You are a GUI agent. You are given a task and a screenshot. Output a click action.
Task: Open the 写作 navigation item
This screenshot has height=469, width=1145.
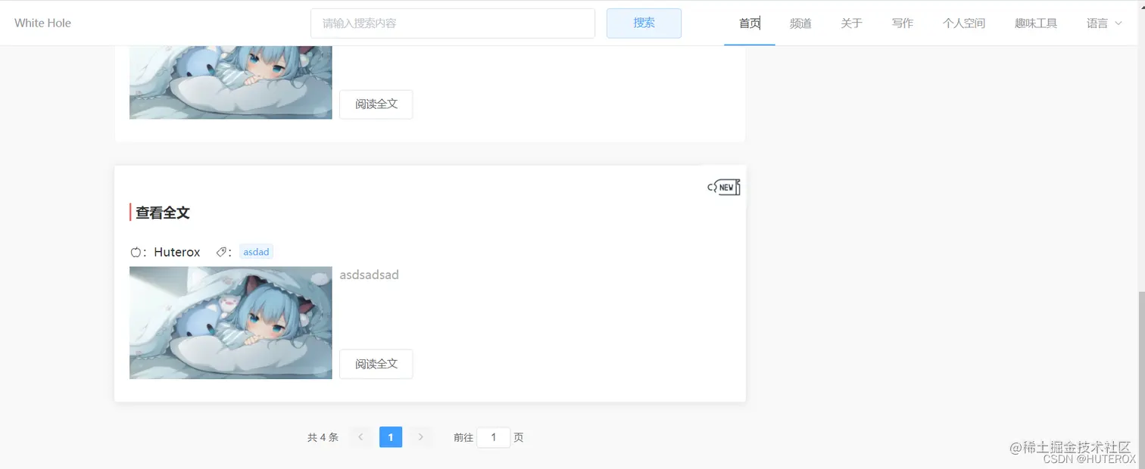(x=902, y=23)
